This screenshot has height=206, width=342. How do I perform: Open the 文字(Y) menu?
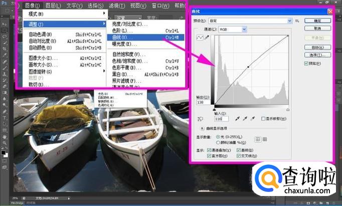tap(74, 5)
